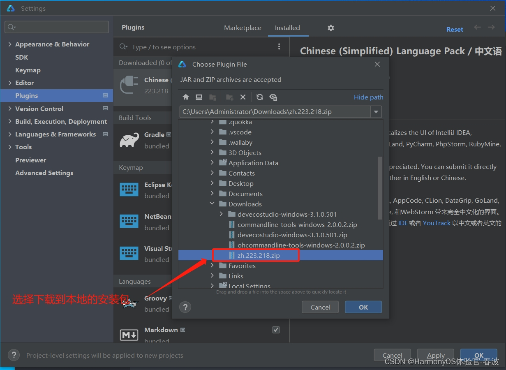Click the Settings sidebar search field
The image size is (506, 370).
tap(57, 27)
